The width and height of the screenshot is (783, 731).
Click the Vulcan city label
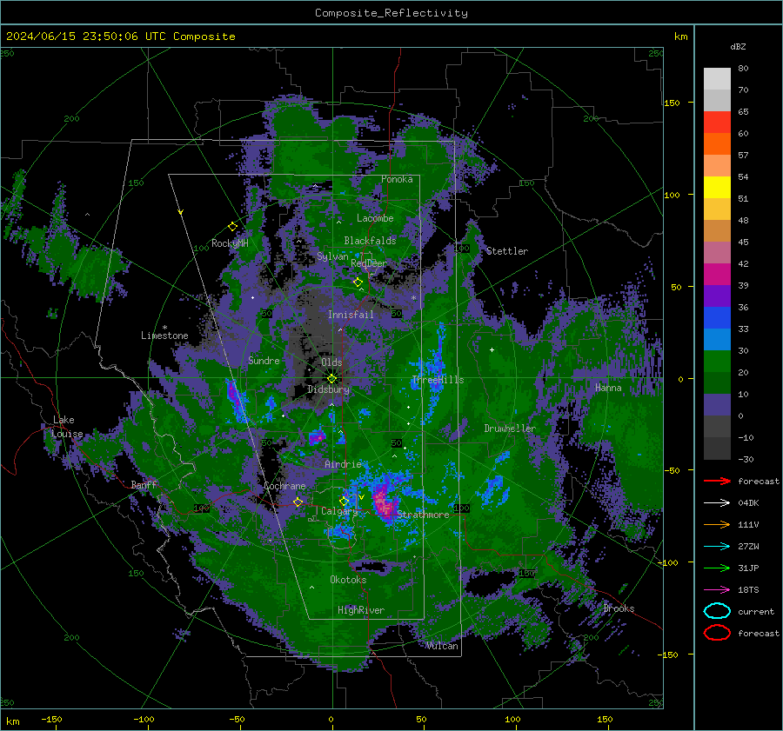[442, 646]
